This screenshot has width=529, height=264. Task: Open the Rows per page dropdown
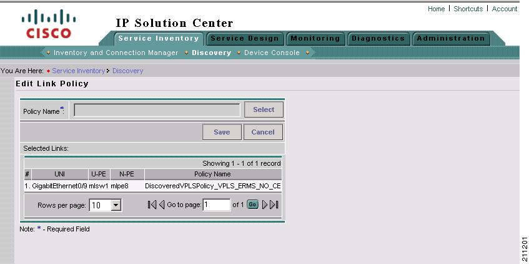coord(116,205)
